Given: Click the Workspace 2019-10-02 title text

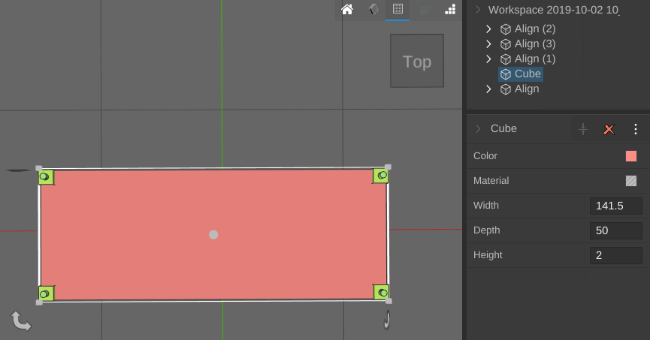Looking at the screenshot, I should 554,10.
